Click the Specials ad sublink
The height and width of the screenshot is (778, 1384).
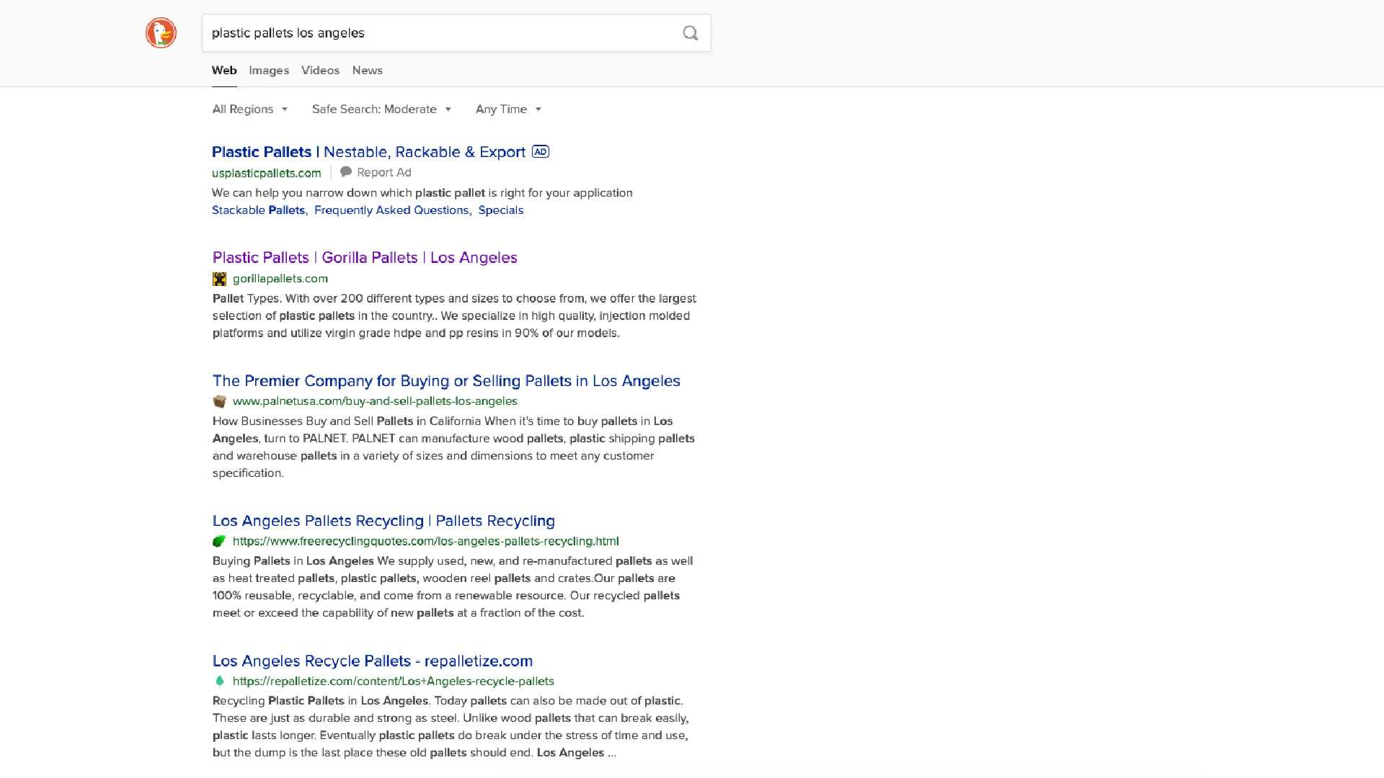click(x=501, y=210)
